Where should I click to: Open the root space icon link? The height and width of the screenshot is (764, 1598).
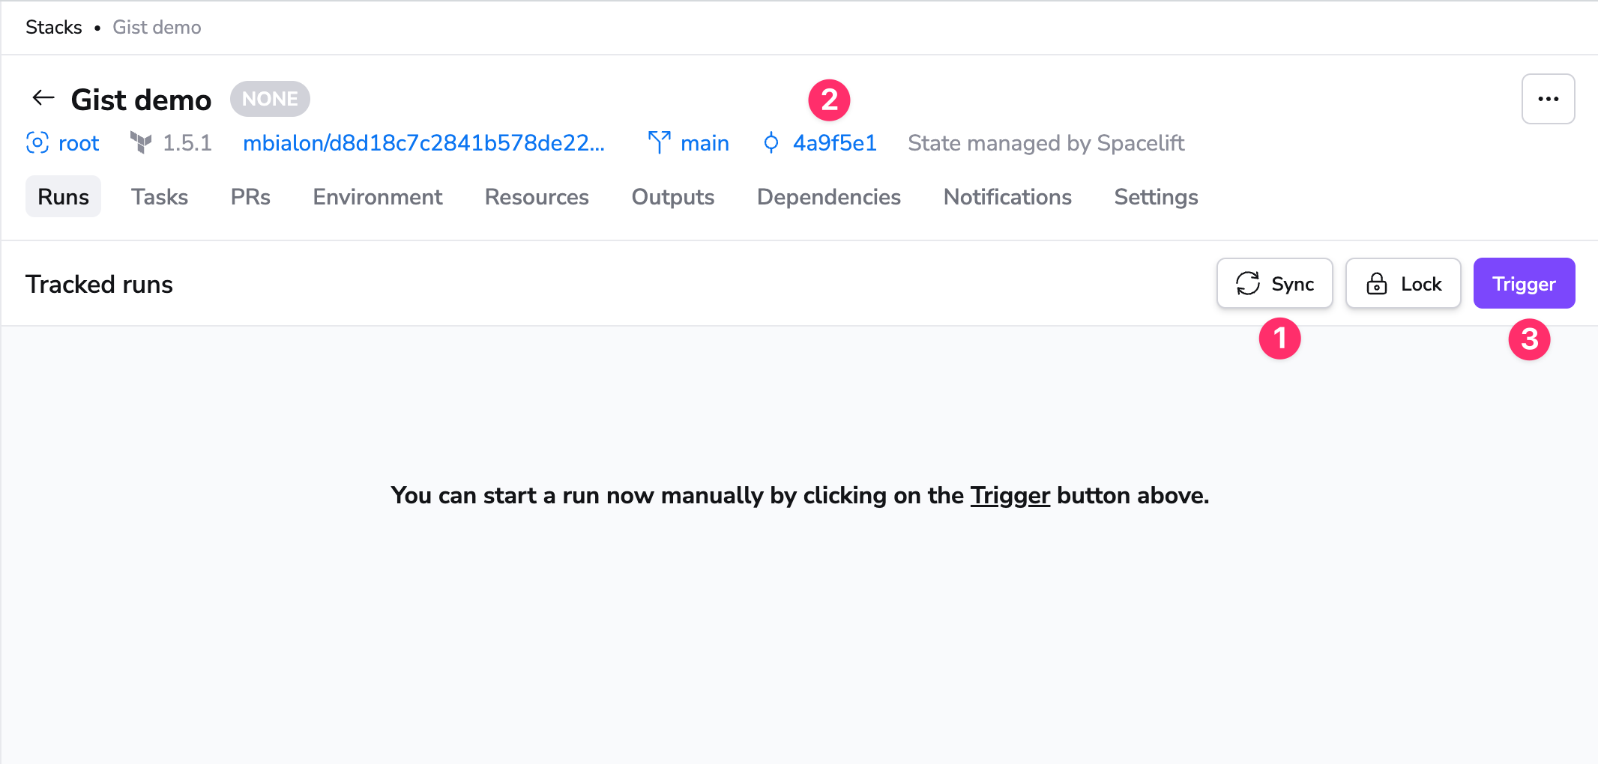[37, 143]
